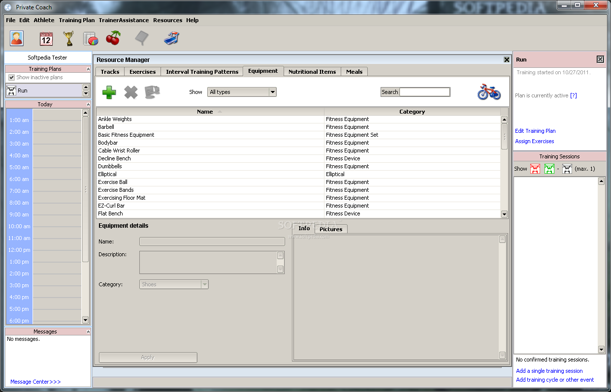611x392 pixels.
Task: Open the athlete profile icon
Action: 17,38
